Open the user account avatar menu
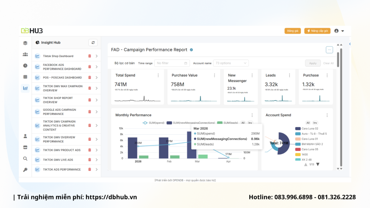The image size is (370, 208). (x=339, y=31)
